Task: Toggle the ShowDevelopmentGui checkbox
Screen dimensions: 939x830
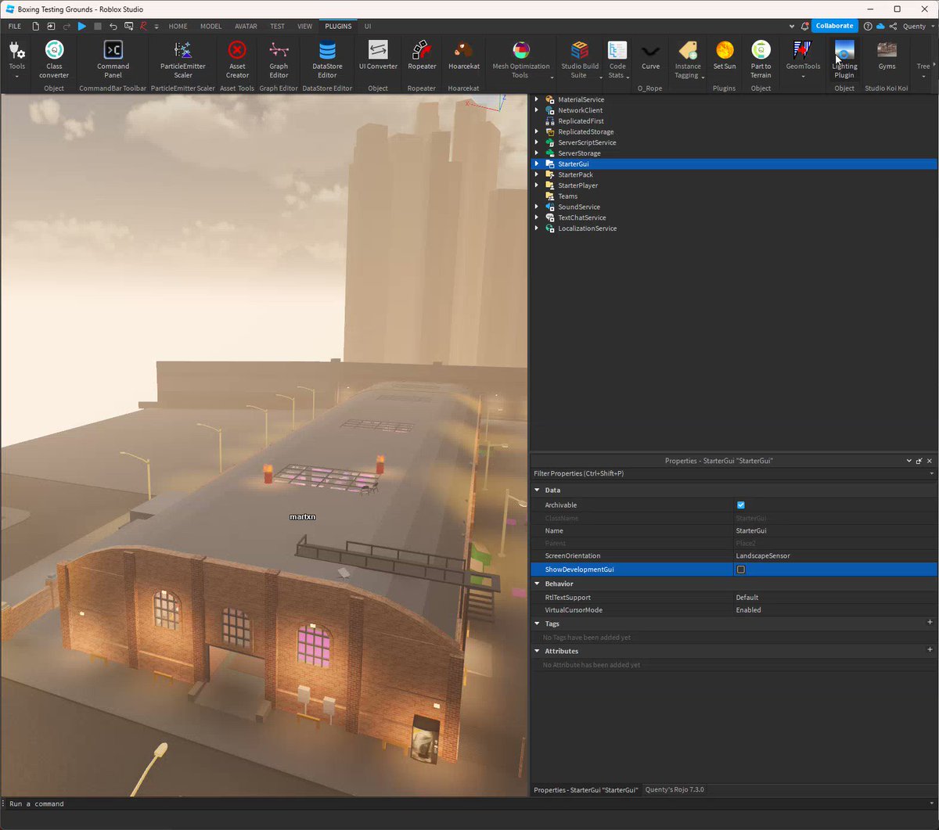Action: coord(741,570)
